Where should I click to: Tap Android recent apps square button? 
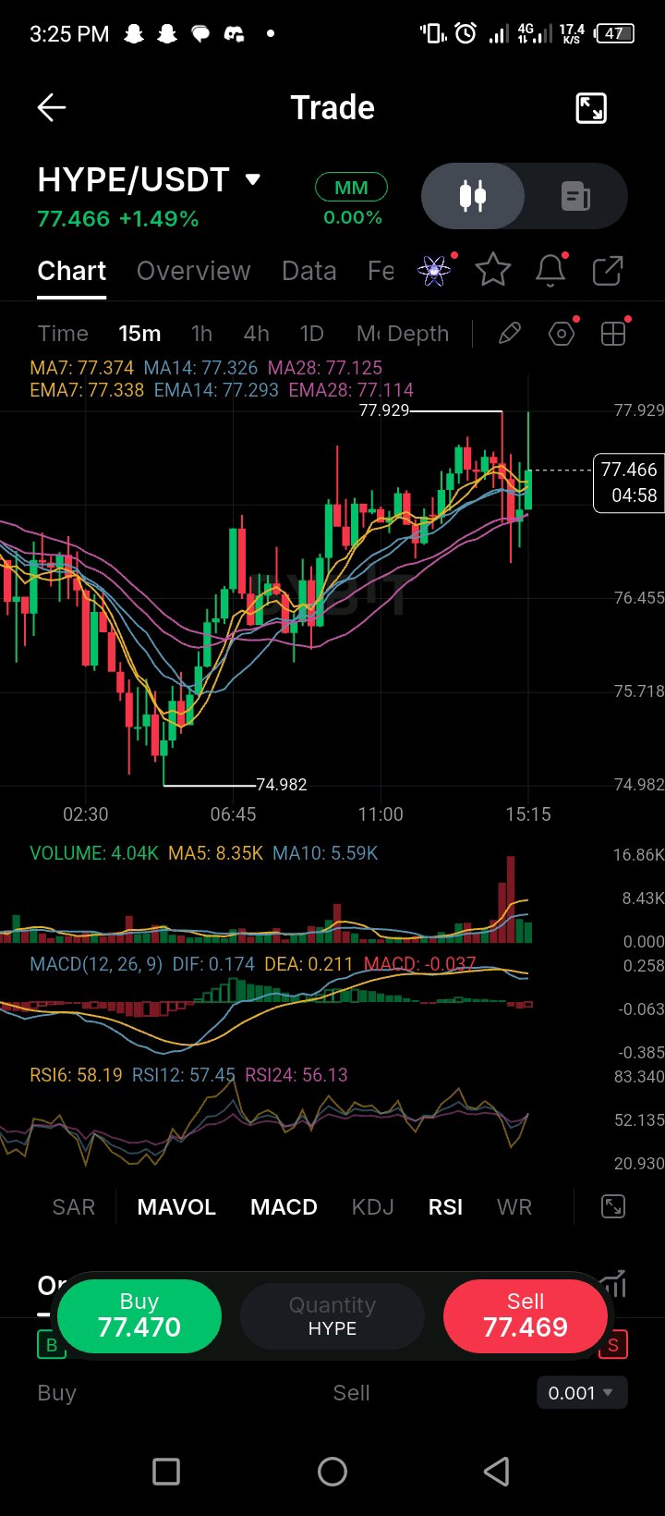pyautogui.click(x=166, y=1472)
